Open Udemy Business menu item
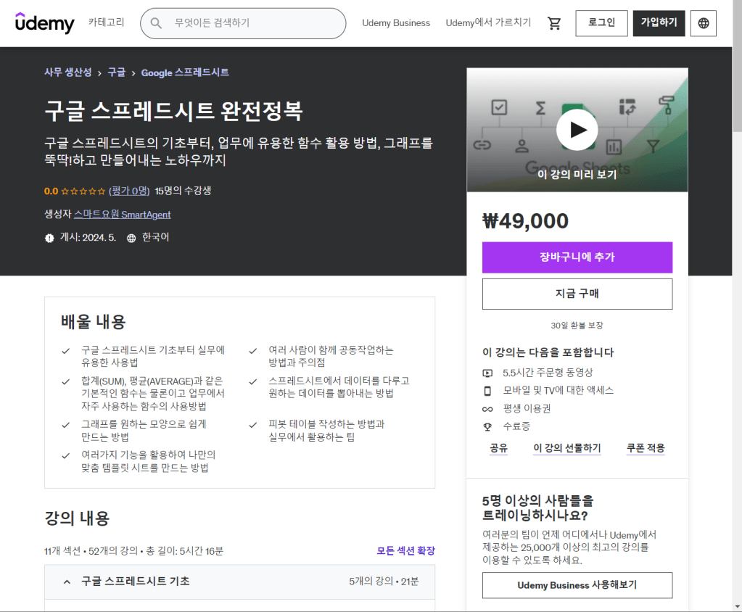This screenshot has width=742, height=612. pyautogui.click(x=396, y=23)
